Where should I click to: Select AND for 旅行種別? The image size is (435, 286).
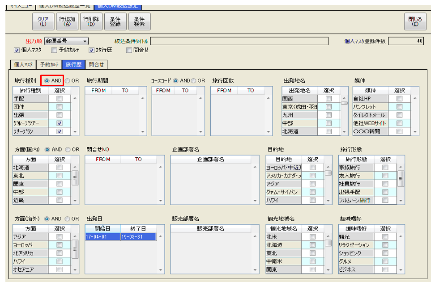tap(47, 80)
